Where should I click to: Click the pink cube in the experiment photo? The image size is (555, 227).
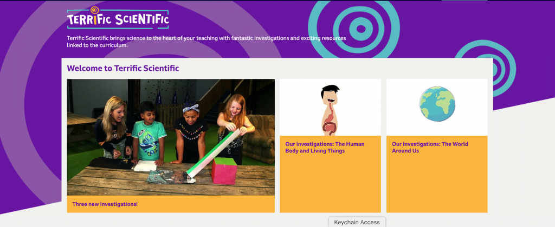pyautogui.click(x=224, y=171)
